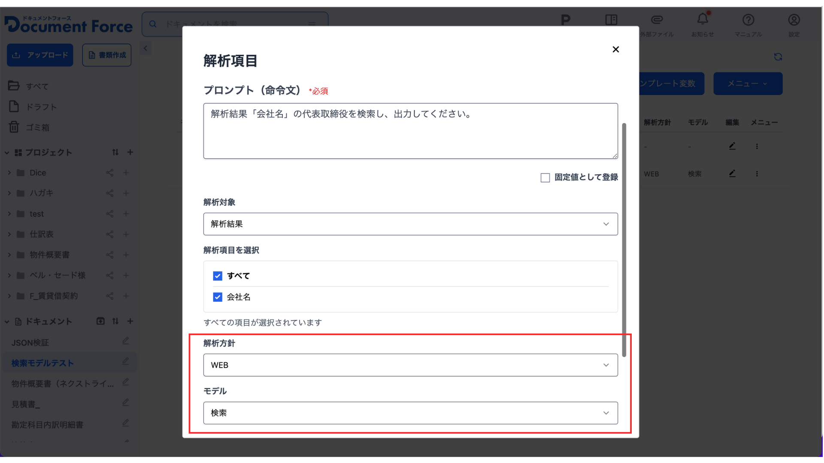Open the 解析対象 dropdown
Viewport: 824px width, 463px height.
click(411, 224)
